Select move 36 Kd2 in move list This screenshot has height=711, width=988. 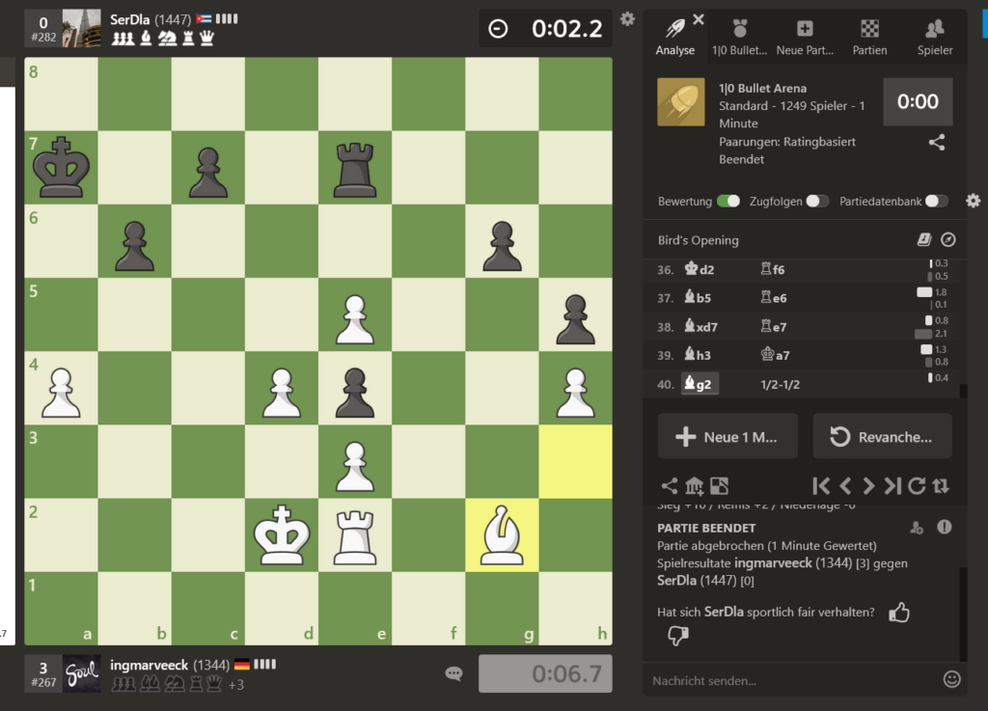[700, 269]
